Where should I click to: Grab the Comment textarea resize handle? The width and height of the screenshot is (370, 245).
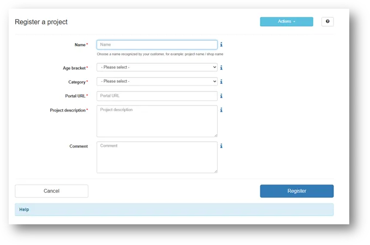point(216,171)
